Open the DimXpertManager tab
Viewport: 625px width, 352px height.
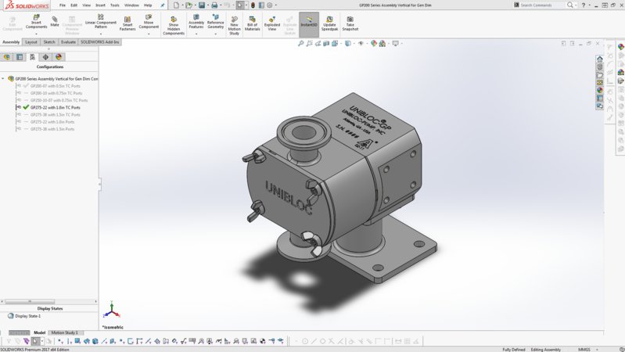45,57
